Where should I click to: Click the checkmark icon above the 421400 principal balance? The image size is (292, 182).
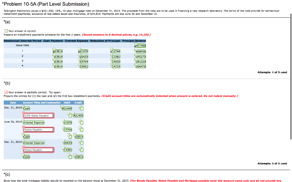coord(135,44)
